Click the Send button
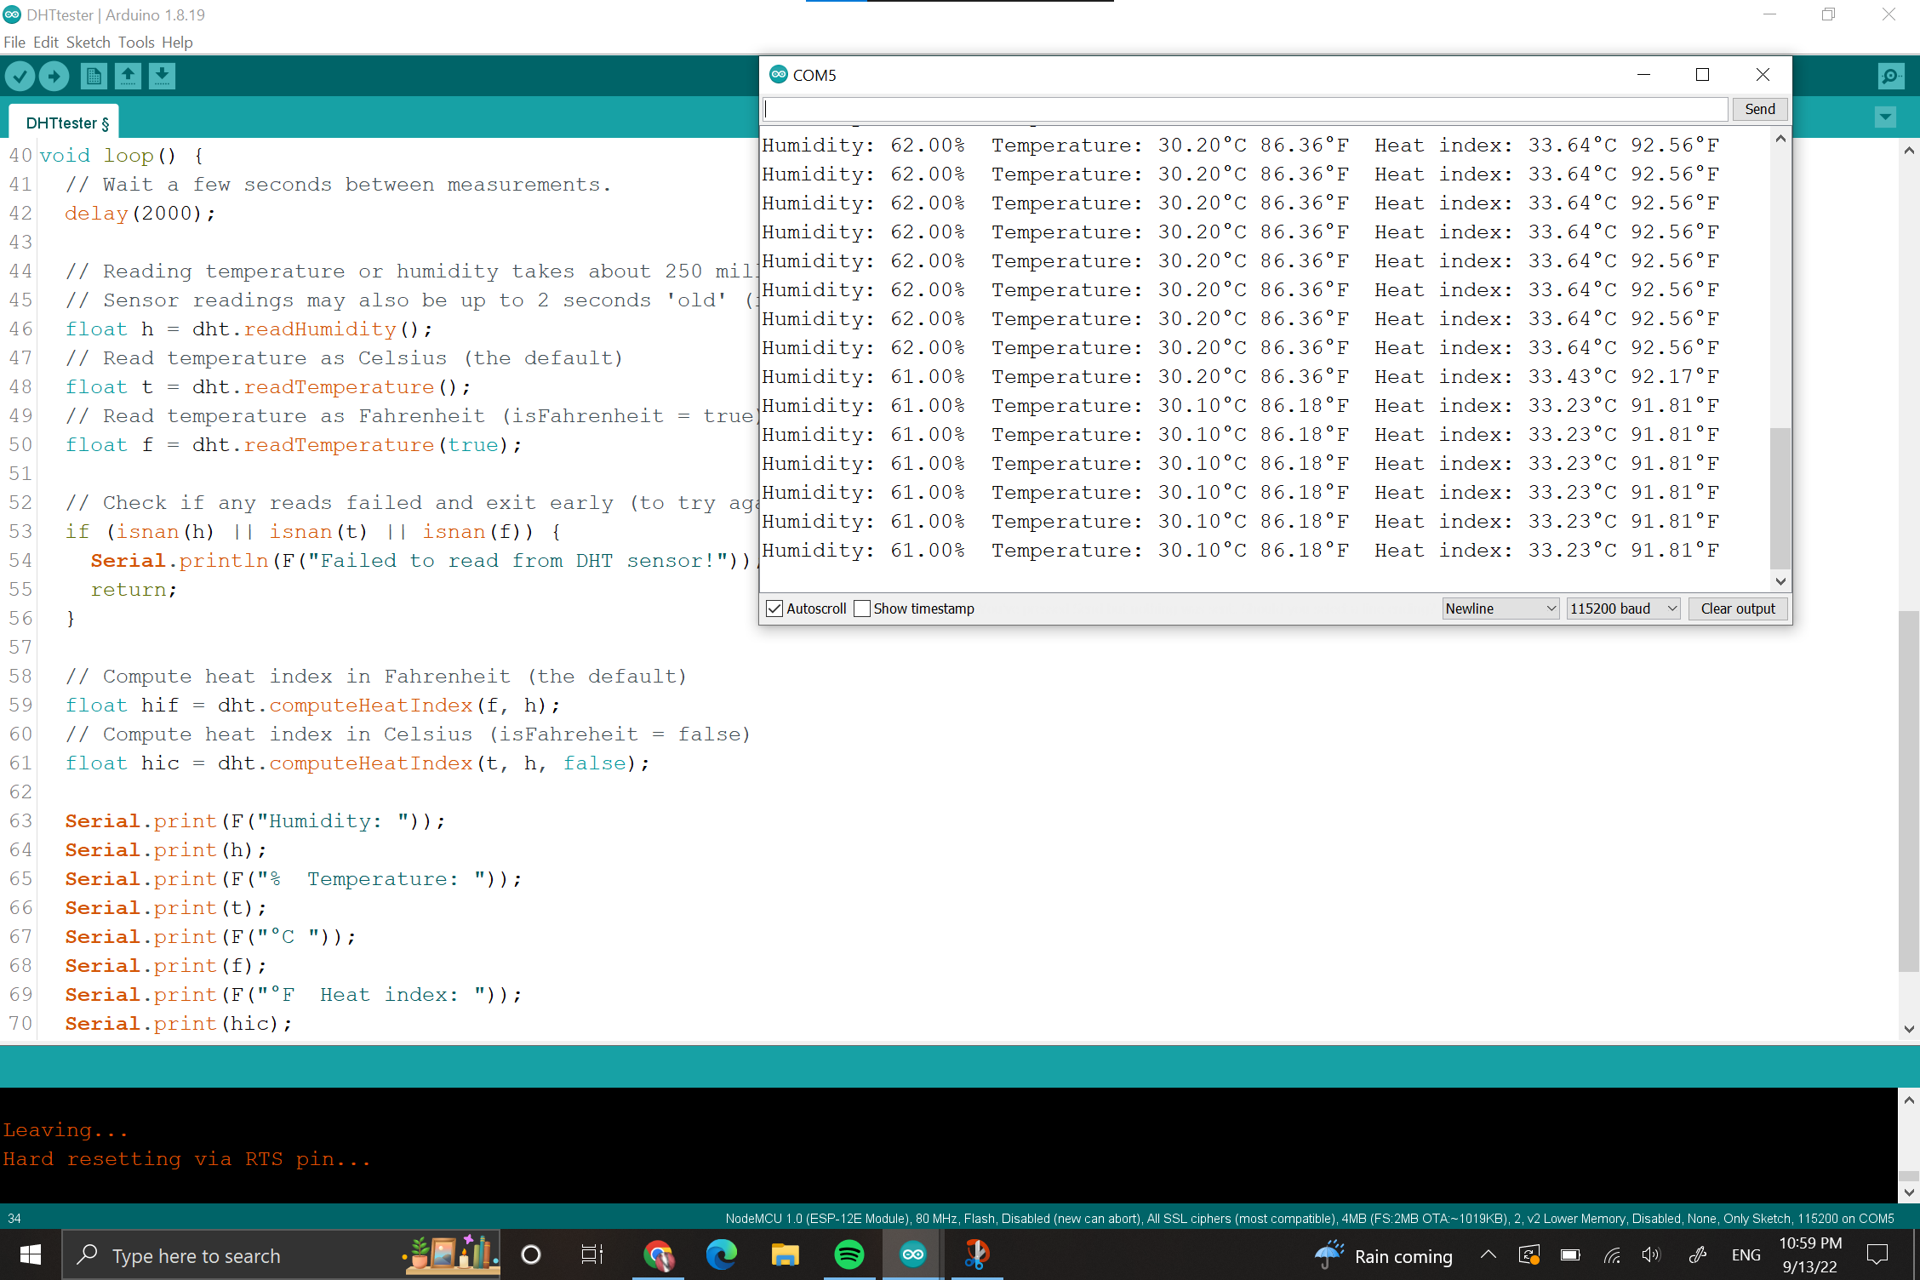This screenshot has width=1920, height=1280. [1759, 109]
